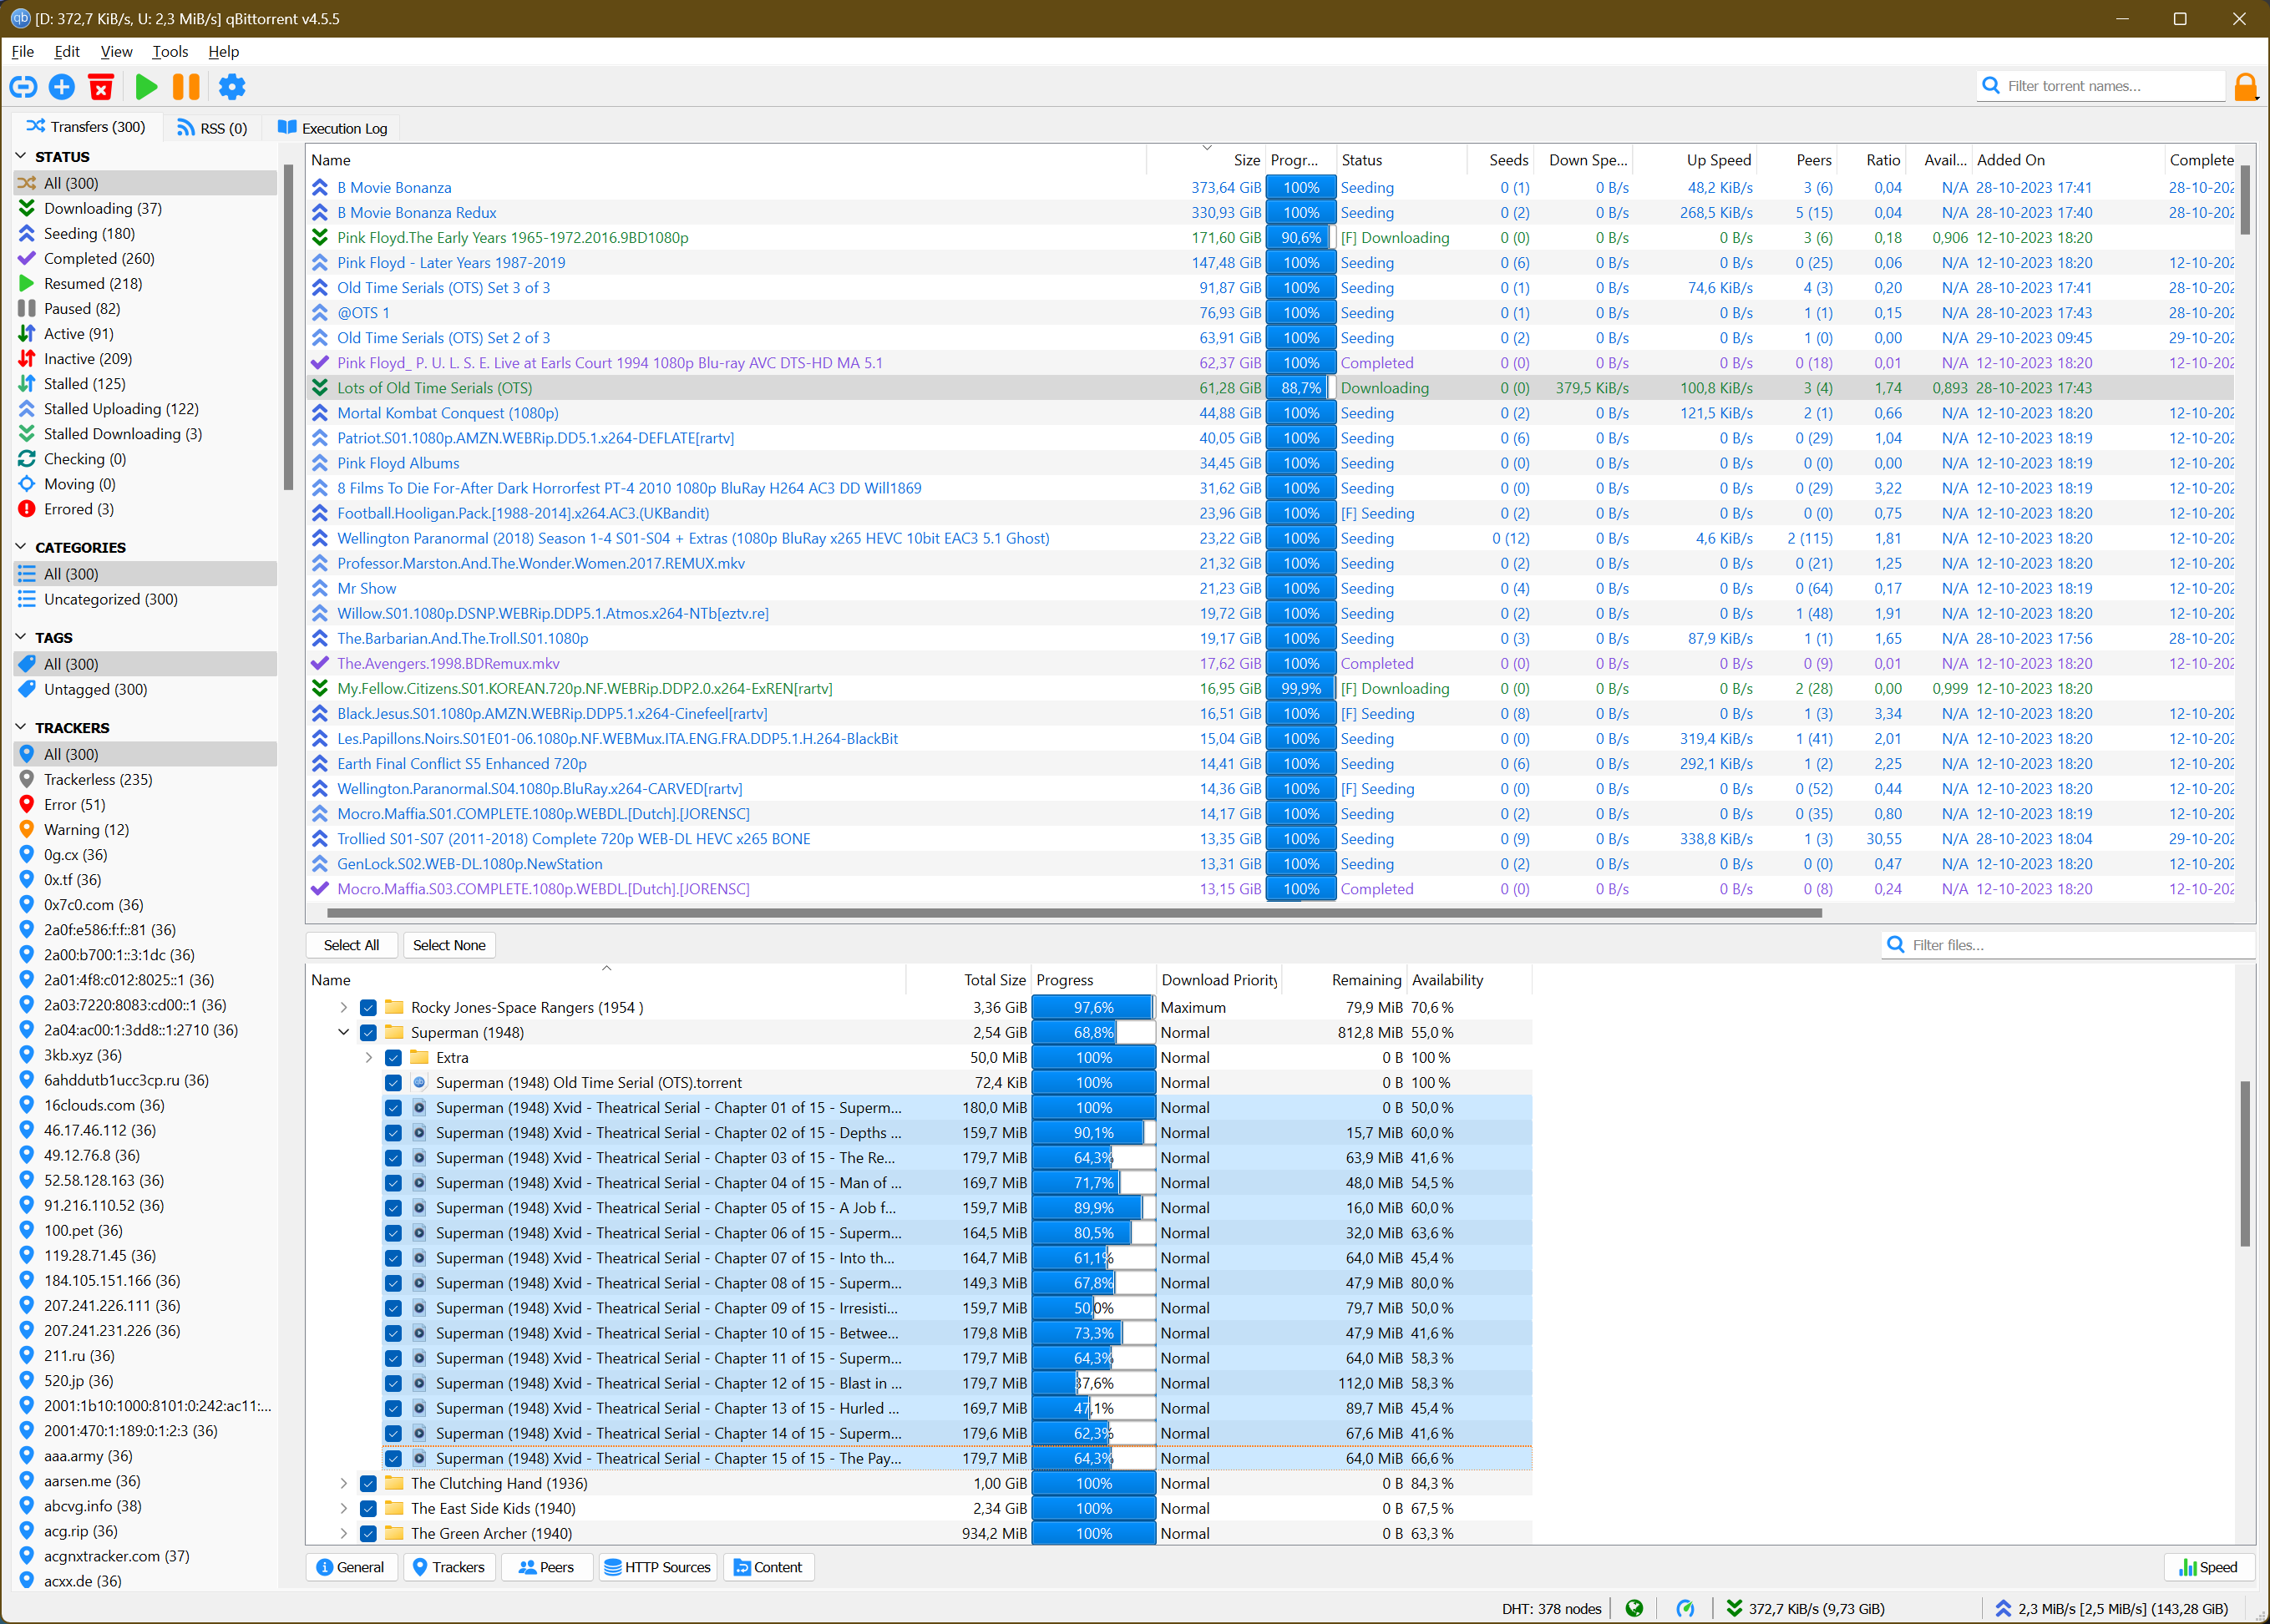This screenshot has height=1624, width=2270.
Task: Toggle the Extra folder checkbox
Action: [x=394, y=1057]
